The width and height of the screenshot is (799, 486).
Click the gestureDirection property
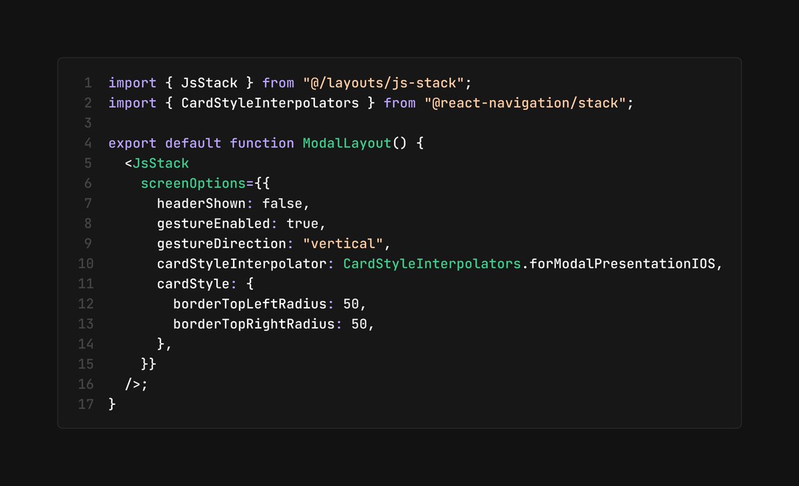[x=221, y=243]
